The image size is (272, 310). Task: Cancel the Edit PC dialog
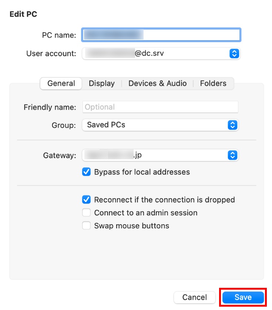click(x=194, y=297)
